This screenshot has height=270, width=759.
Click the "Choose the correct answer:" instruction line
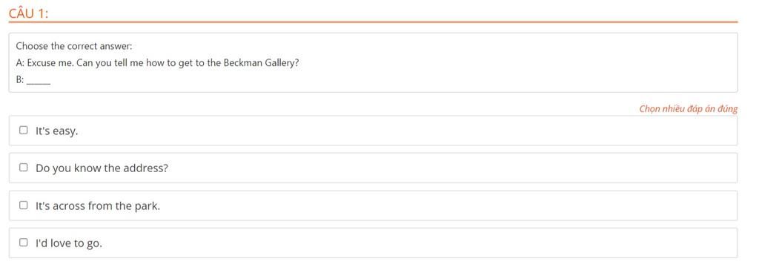74,47
